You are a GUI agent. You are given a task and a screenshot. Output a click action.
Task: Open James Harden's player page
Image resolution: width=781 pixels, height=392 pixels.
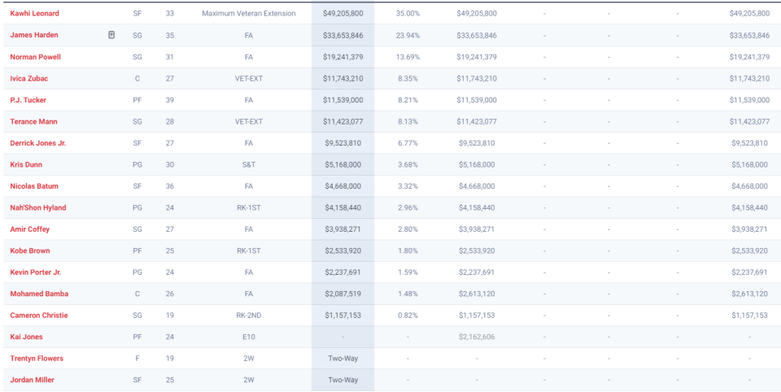(x=34, y=35)
